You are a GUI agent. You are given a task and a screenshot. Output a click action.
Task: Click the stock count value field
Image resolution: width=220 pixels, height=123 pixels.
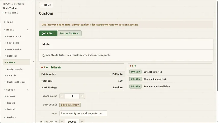point(72,96)
